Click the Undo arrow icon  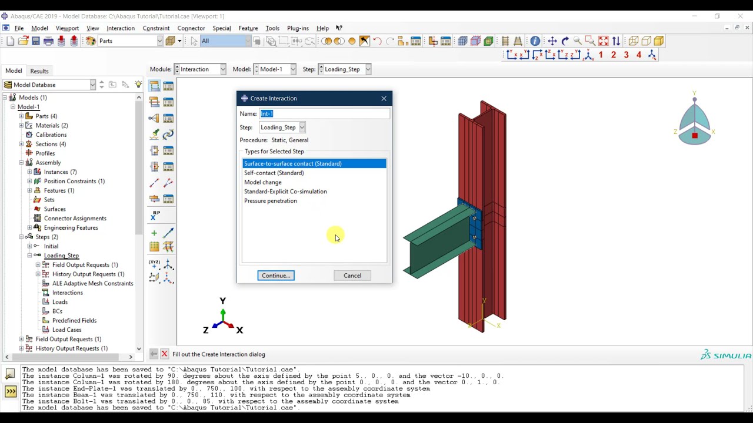377,41
